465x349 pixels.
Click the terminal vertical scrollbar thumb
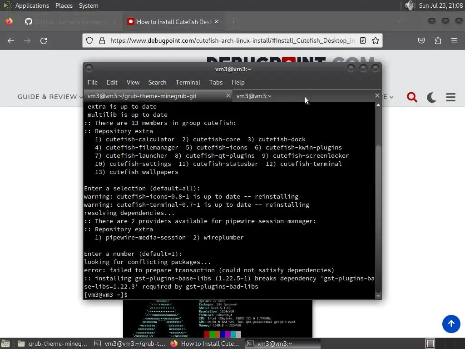(x=378, y=218)
